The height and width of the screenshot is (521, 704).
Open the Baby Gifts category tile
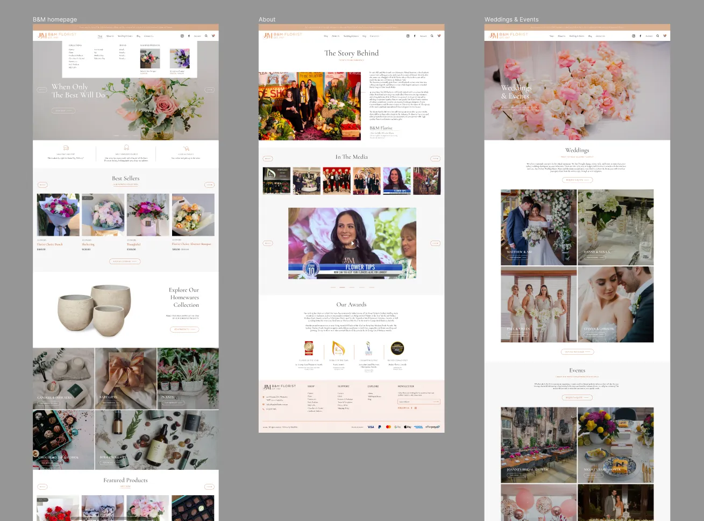tap(126, 379)
